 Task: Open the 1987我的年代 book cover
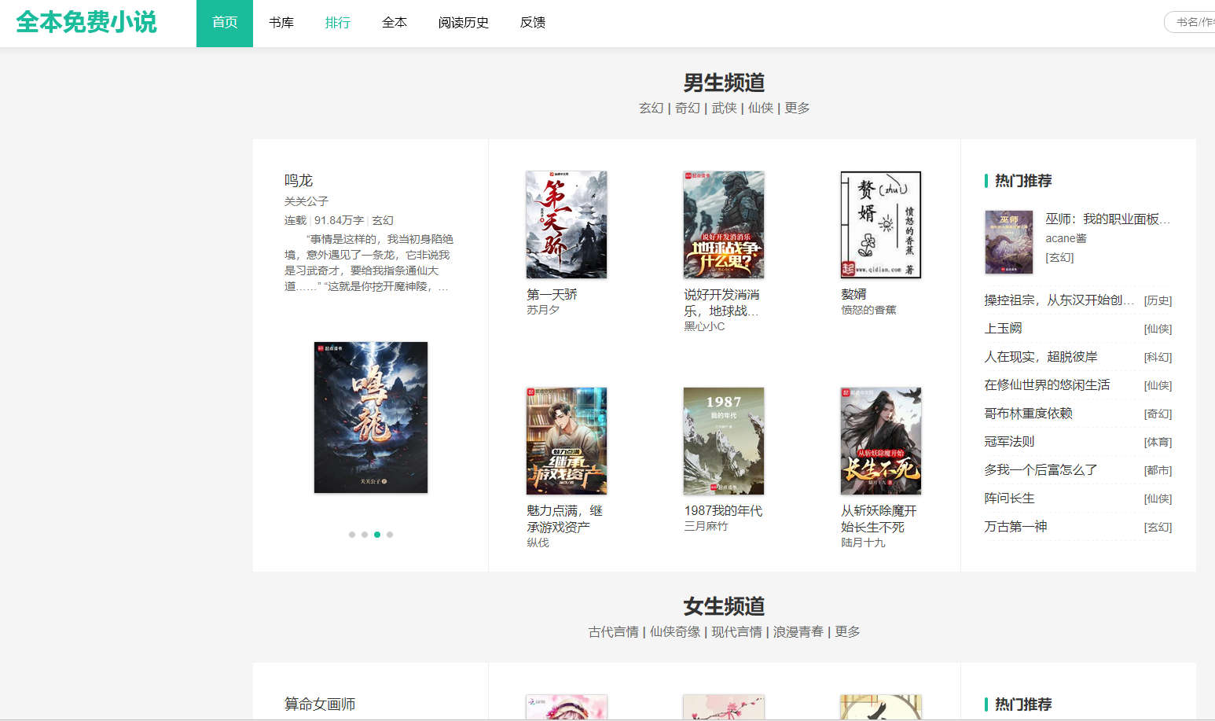[x=724, y=441]
